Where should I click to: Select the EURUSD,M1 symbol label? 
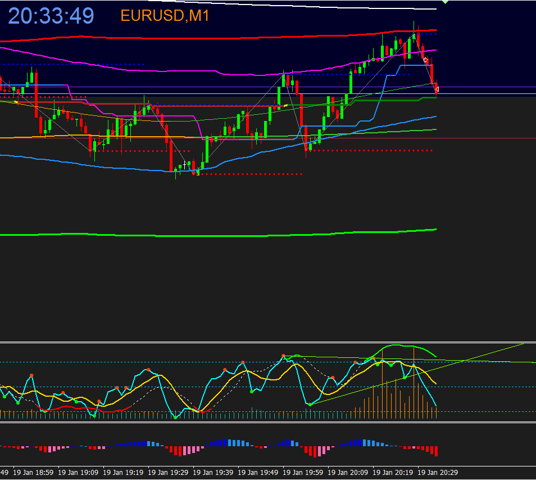165,15
